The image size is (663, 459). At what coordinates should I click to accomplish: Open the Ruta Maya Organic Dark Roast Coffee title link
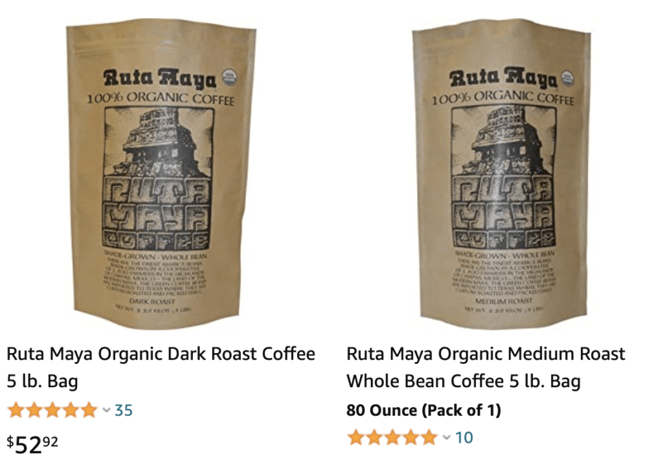161,367
